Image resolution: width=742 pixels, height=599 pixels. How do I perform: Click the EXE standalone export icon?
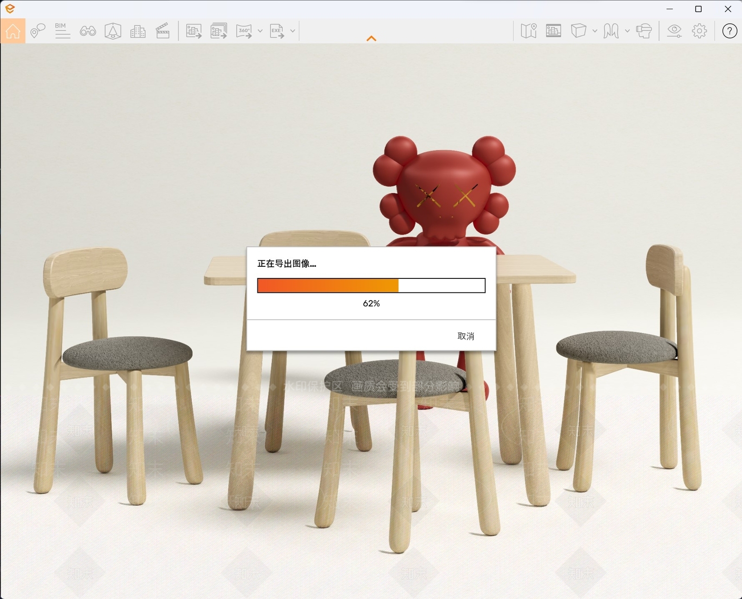point(277,31)
